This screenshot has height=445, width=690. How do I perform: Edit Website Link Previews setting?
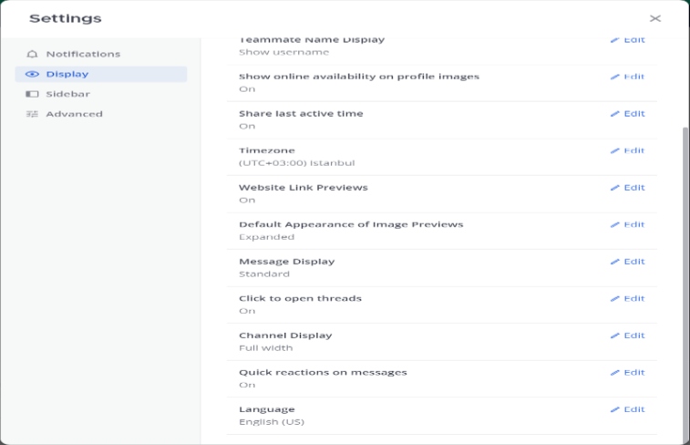628,188
